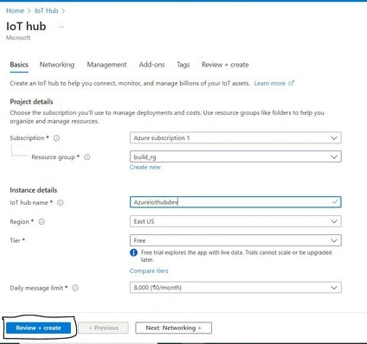Click the free trial info icon
Viewport: 367px width, 344px height.
(x=133, y=252)
